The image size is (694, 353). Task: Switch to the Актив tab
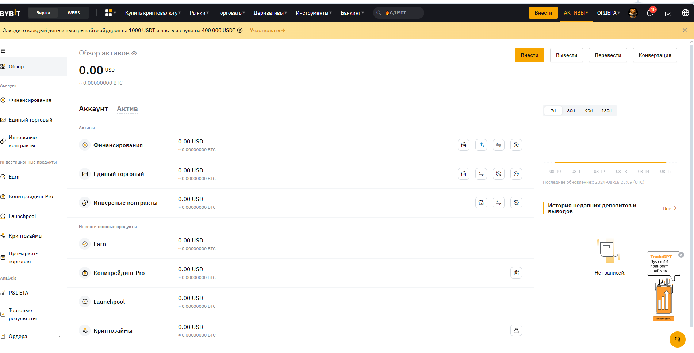(127, 108)
